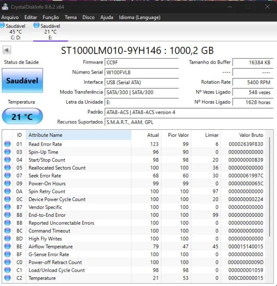Click status orb for Vendor Specific row
Viewport: 277px width, 286px height.
pos(7,207)
